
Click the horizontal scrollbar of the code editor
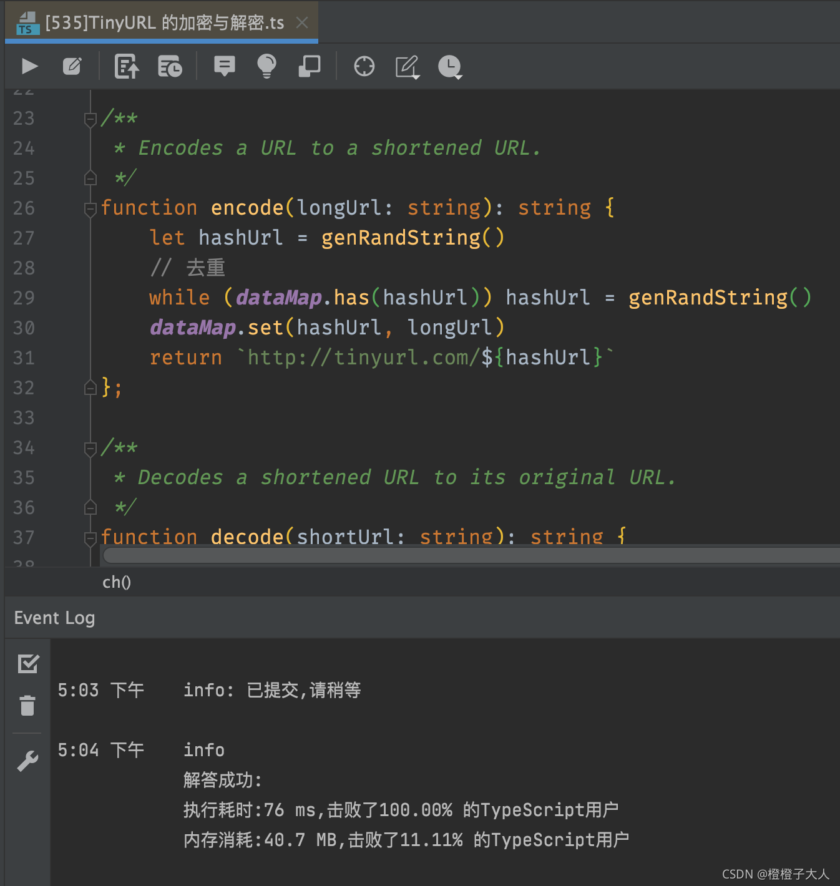[471, 555]
